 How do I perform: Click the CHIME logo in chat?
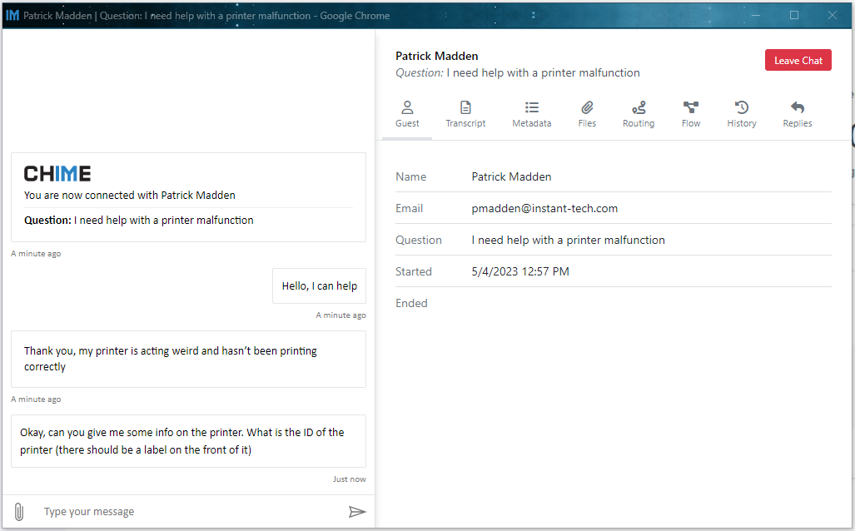(57, 173)
